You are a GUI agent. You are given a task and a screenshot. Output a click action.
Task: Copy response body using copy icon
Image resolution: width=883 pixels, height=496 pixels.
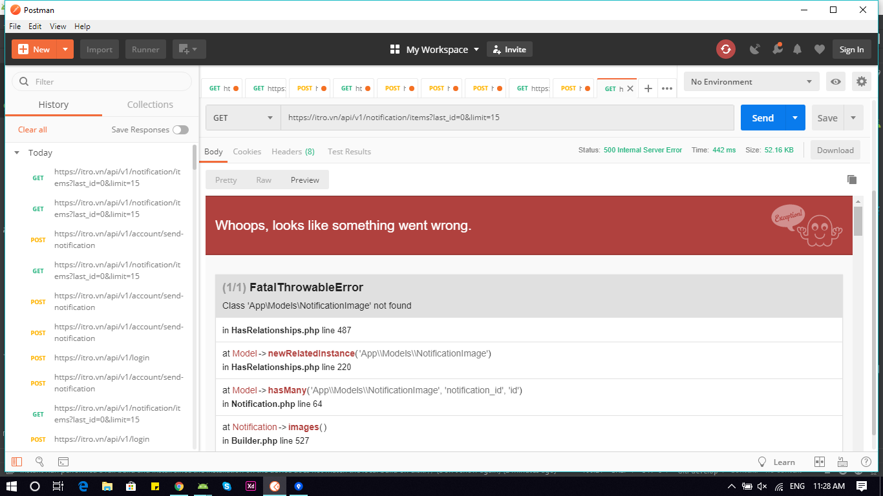[x=852, y=180]
